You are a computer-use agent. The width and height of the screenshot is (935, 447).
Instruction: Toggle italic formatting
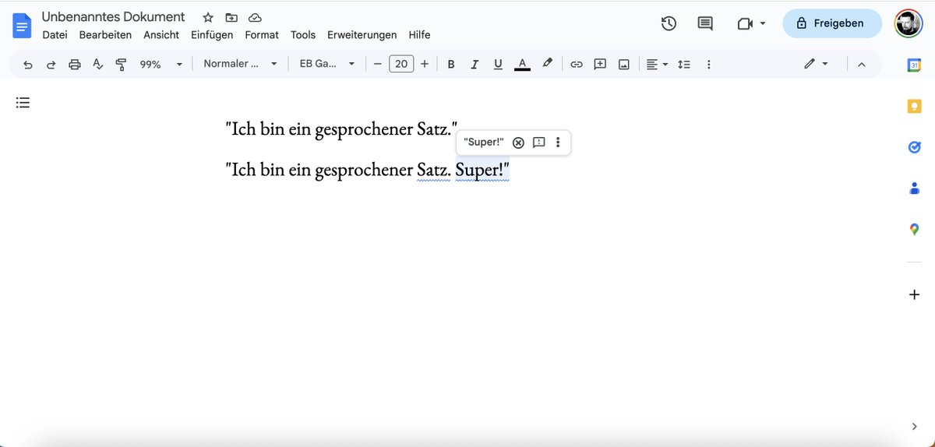tap(474, 65)
